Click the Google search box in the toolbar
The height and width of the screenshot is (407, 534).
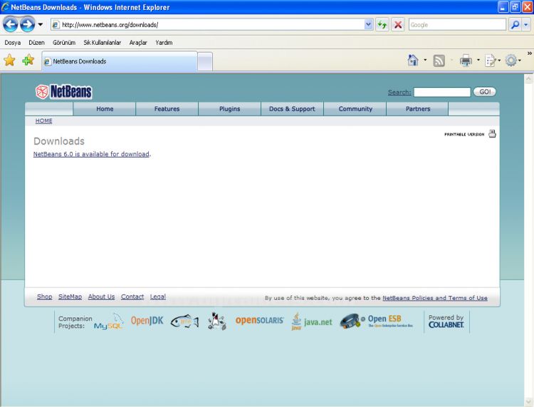(x=457, y=24)
